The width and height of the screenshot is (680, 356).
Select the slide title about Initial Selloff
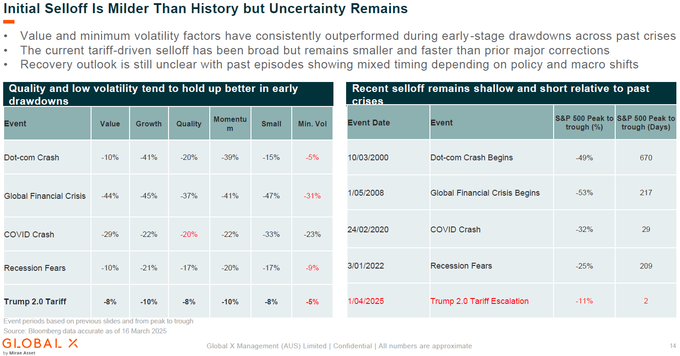(205, 9)
